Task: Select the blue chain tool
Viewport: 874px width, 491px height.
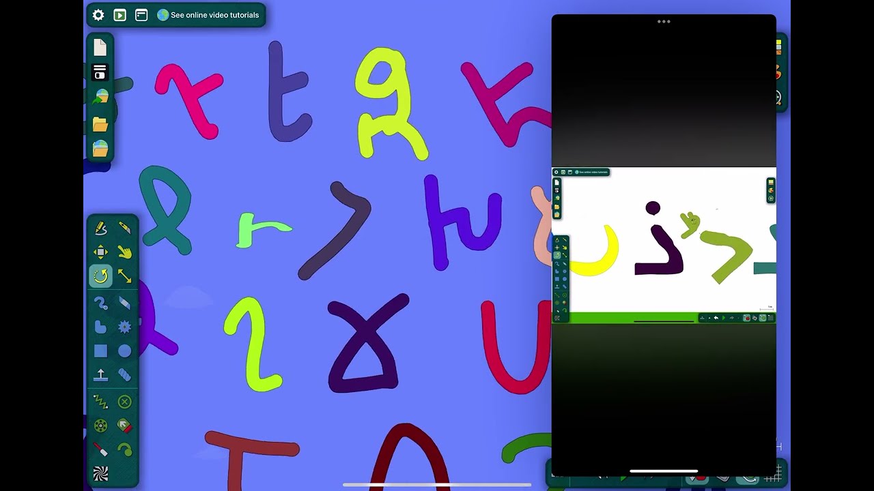Action: (124, 374)
